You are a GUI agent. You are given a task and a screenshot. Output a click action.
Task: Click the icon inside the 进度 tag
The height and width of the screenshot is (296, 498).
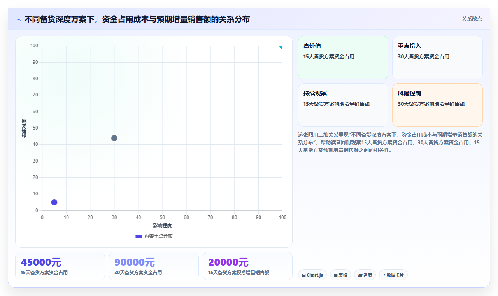coord(360,275)
